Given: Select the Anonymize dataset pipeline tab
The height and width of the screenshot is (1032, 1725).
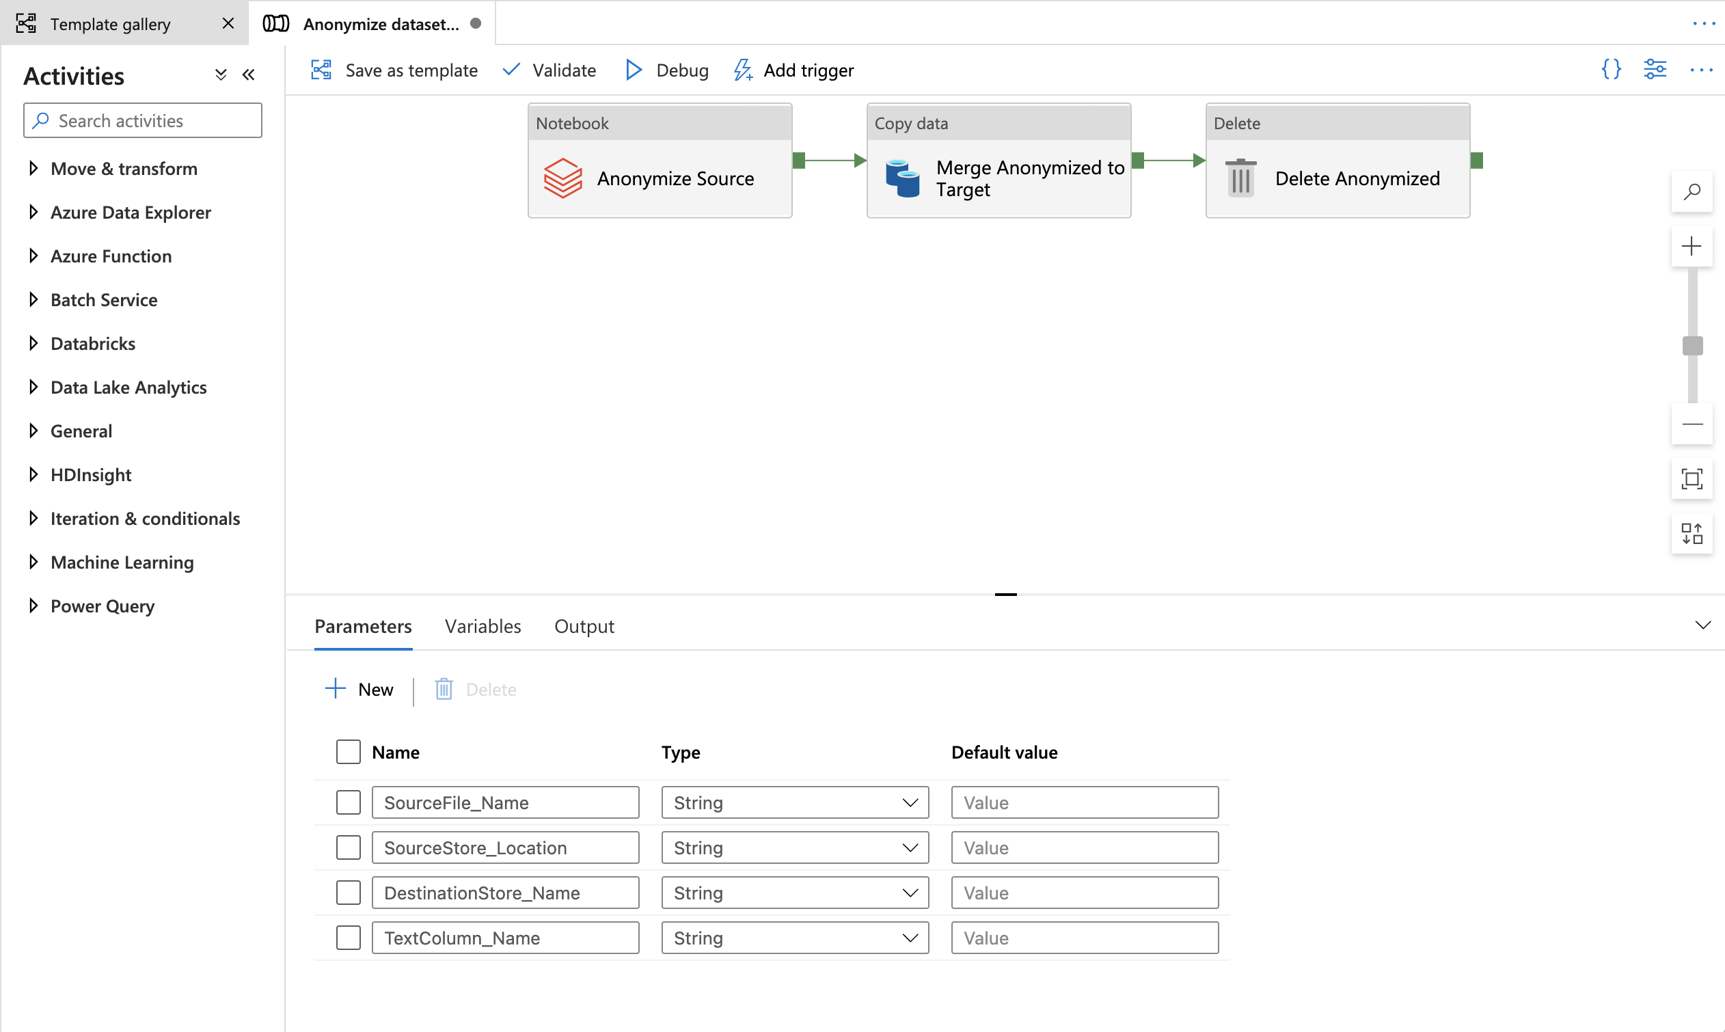Looking at the screenshot, I should (372, 24).
